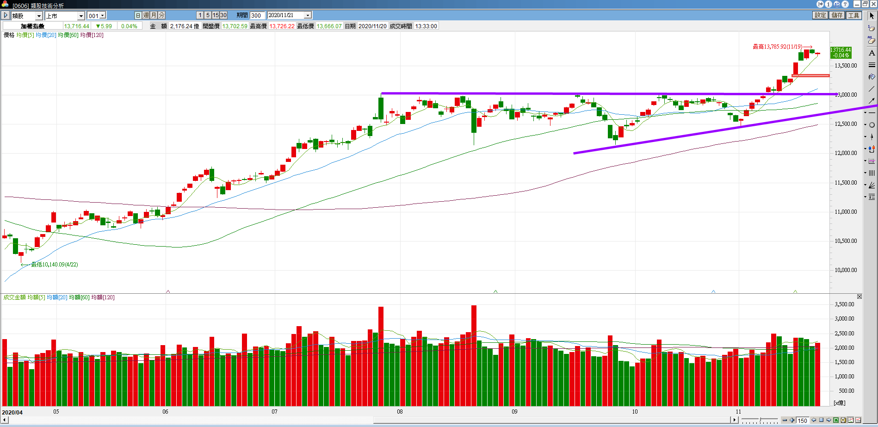The width and height of the screenshot is (878, 427).
Task: Click the 均額[120] volume average label
Action: click(x=103, y=297)
